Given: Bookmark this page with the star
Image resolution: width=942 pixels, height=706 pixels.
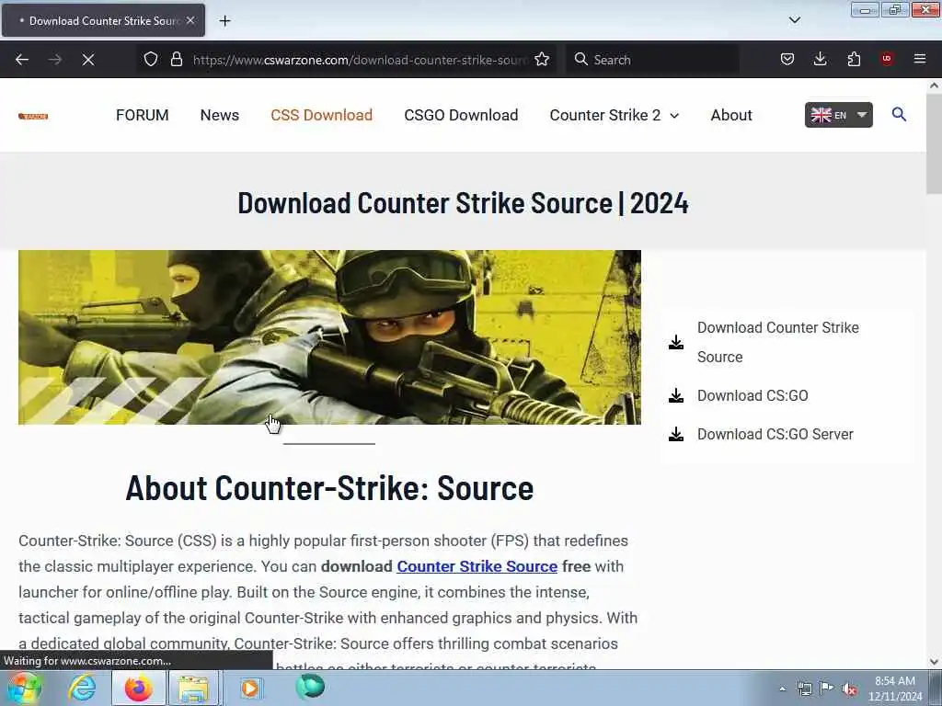Looking at the screenshot, I should (542, 59).
